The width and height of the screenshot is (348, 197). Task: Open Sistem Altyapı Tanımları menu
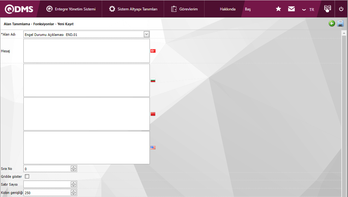click(x=133, y=9)
